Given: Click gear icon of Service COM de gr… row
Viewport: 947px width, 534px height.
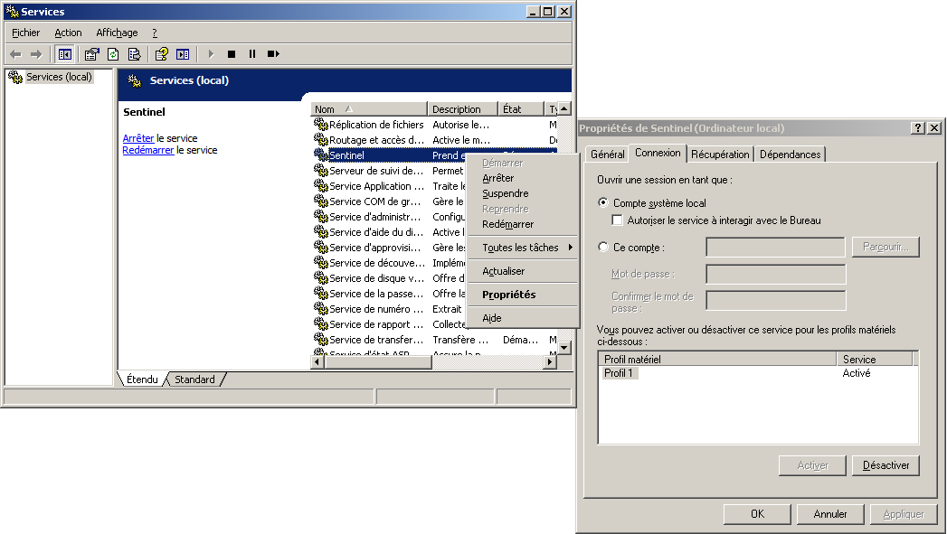Looking at the screenshot, I should [321, 201].
